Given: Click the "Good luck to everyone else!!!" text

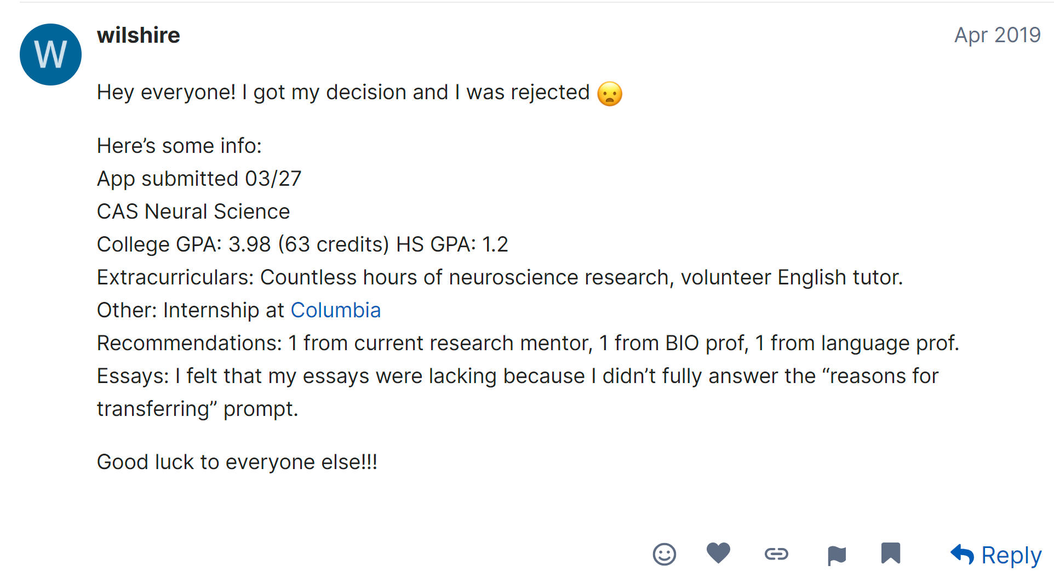Looking at the screenshot, I should (x=237, y=462).
